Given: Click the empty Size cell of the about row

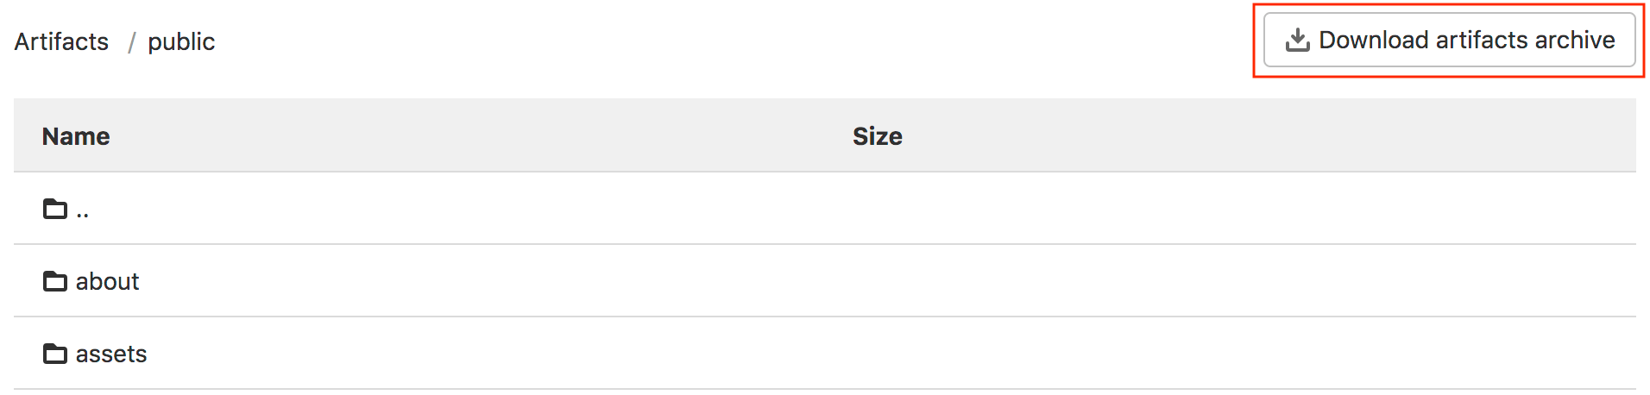Looking at the screenshot, I should (x=877, y=281).
